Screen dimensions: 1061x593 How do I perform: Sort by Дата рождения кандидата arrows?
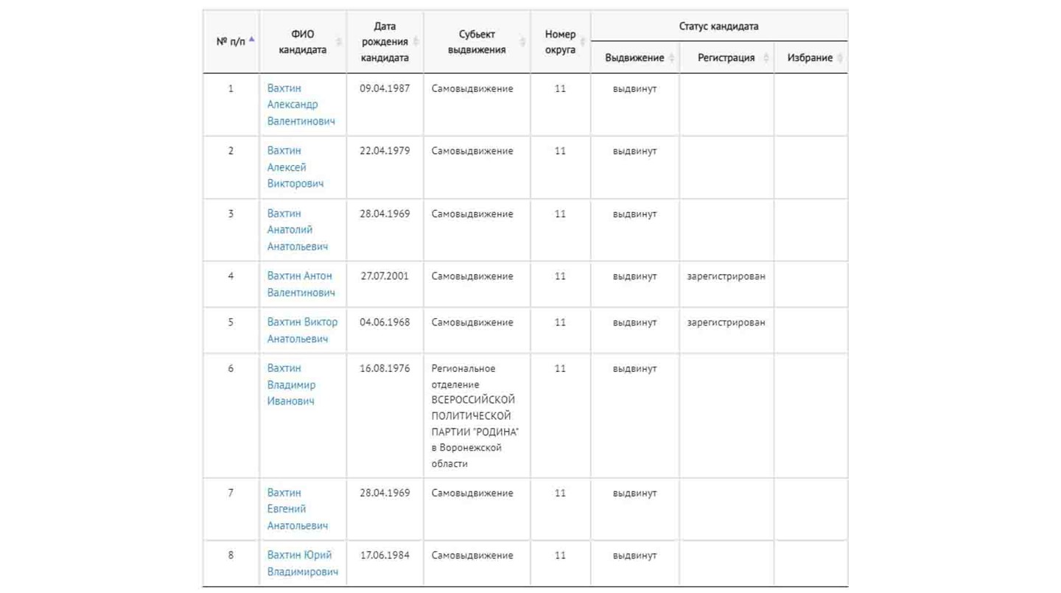click(x=416, y=41)
